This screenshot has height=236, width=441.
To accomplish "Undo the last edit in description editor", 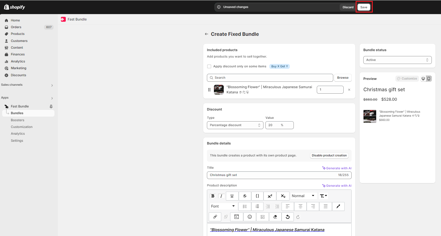I will 288,217.
